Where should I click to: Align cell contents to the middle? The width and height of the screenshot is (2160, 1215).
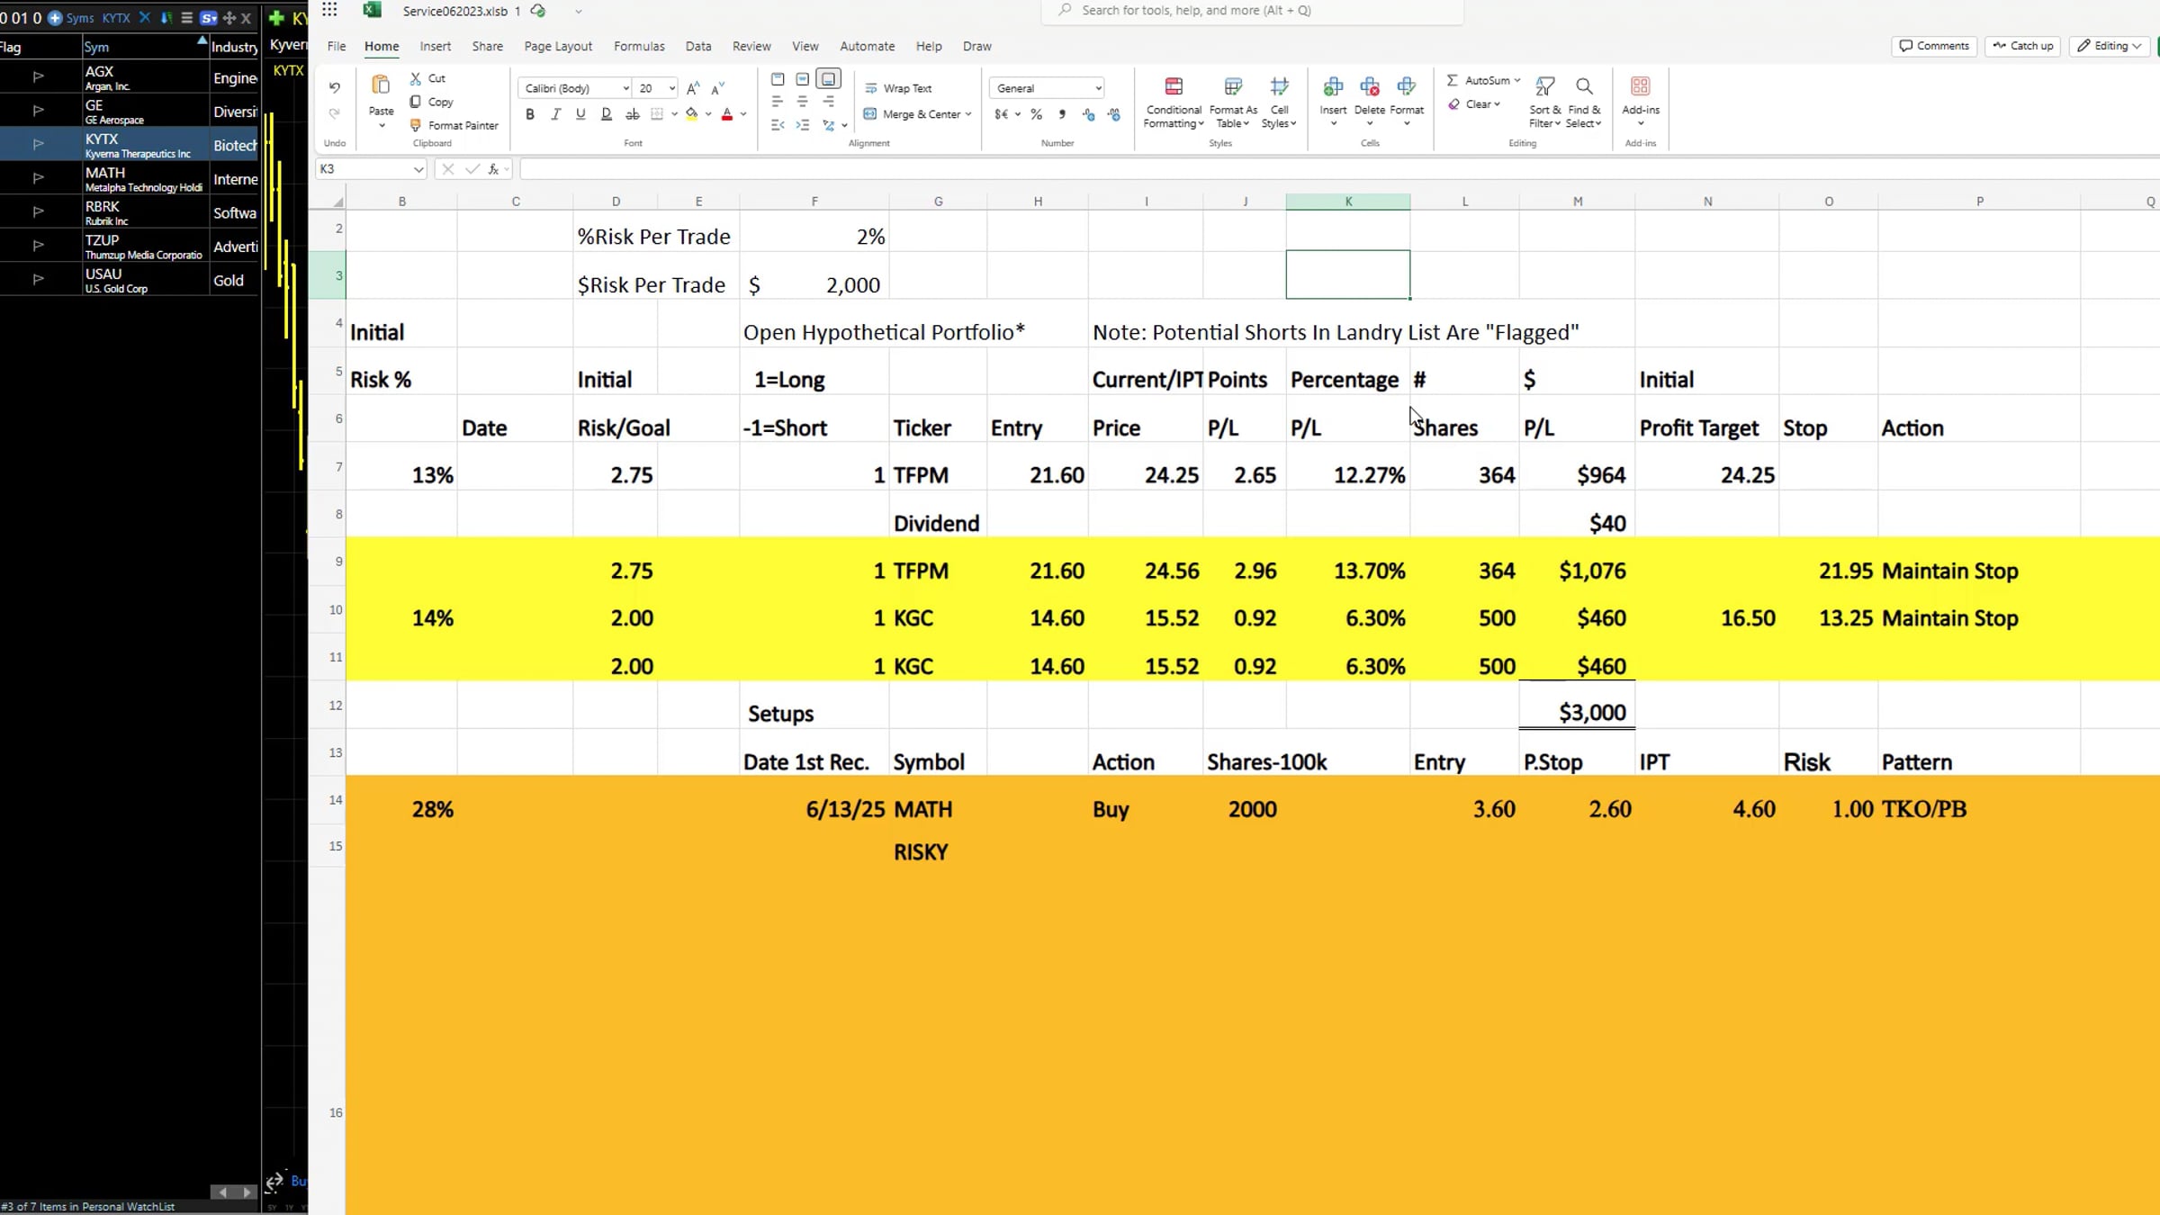click(803, 79)
